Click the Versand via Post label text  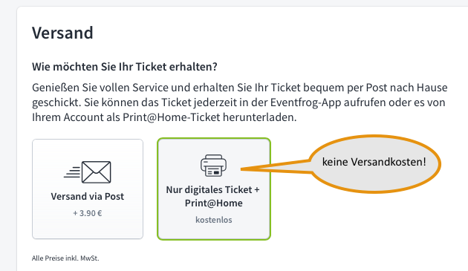(88, 197)
